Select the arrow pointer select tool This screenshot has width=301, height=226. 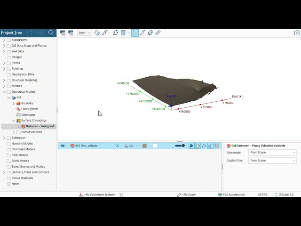click(x=135, y=33)
